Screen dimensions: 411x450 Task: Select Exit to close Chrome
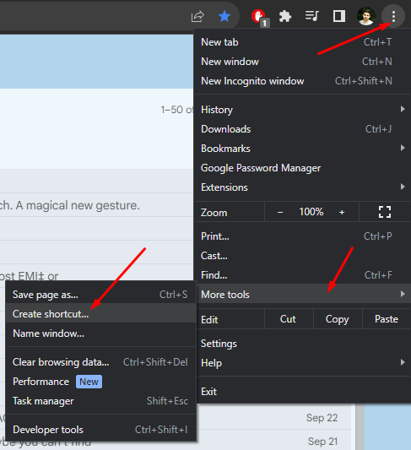point(303,392)
